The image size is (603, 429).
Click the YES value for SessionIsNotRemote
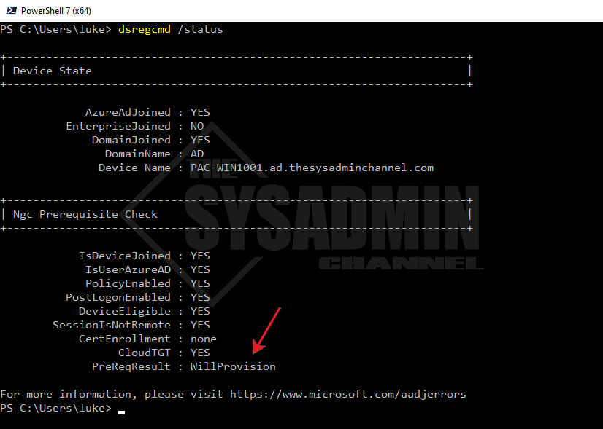pos(200,325)
